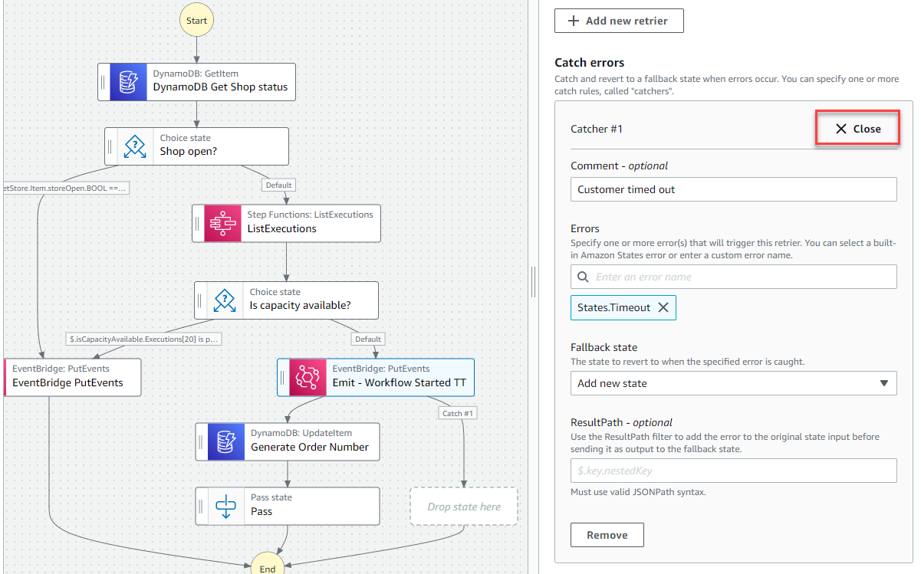921x574 pixels.
Task: Click the DynamoDB Get Shop status label
Action: 221,87
